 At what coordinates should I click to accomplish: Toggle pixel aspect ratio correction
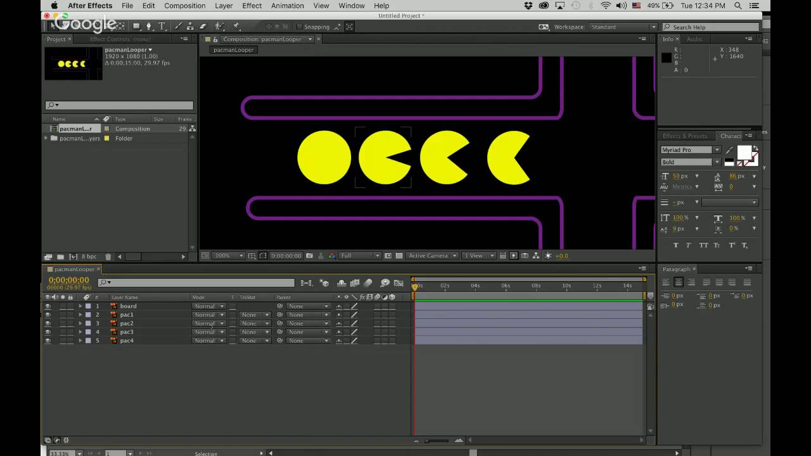[x=502, y=256]
